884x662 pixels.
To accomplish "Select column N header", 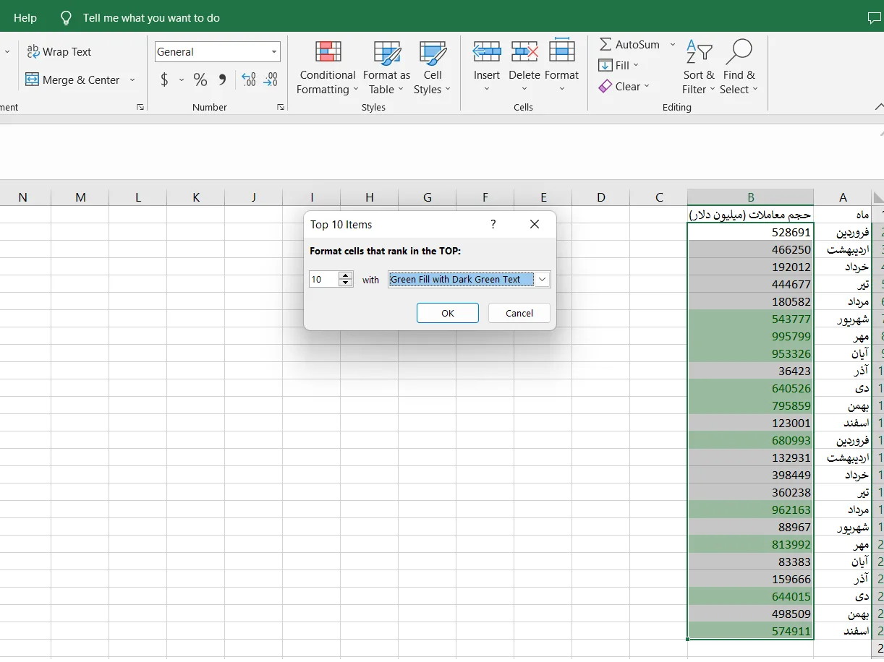I will coord(22,197).
